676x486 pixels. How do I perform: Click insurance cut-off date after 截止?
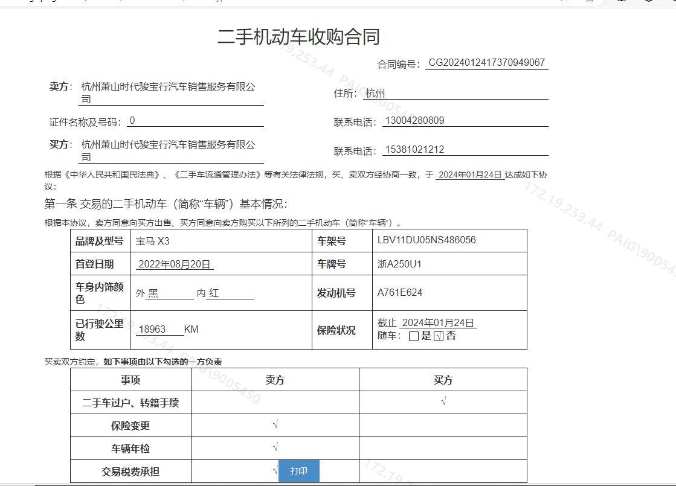point(438,323)
